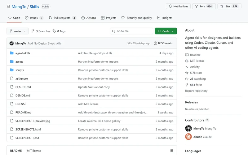Click the branch icon next to 3 Branches

(x=33, y=31)
